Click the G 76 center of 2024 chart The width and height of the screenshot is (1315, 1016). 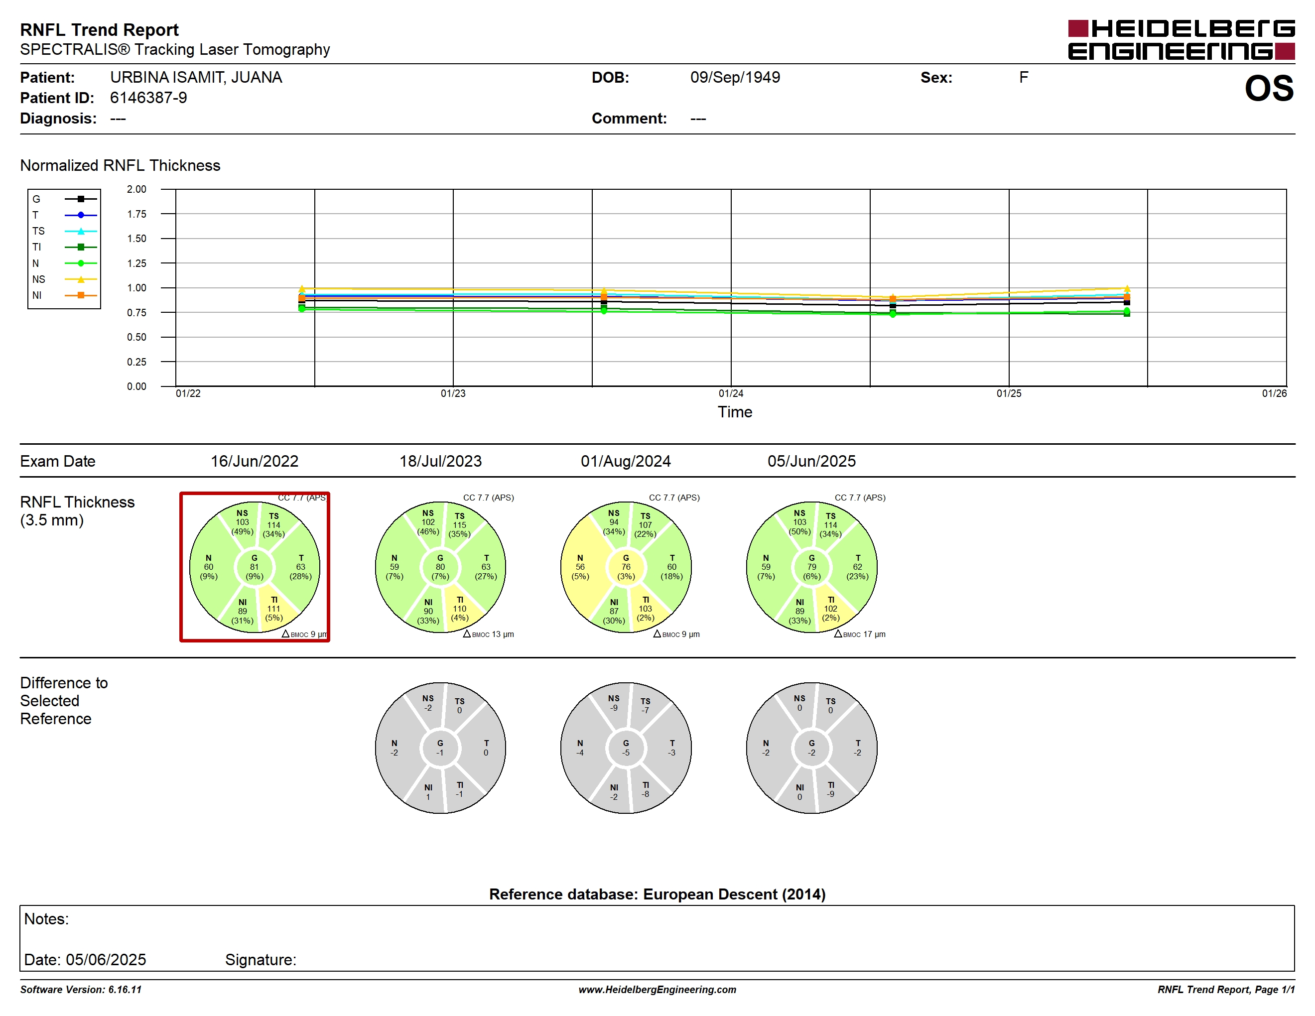[x=626, y=567]
